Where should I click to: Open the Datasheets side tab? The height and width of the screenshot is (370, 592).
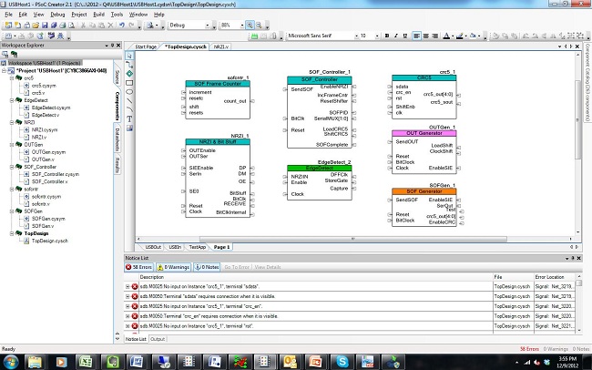pos(117,139)
